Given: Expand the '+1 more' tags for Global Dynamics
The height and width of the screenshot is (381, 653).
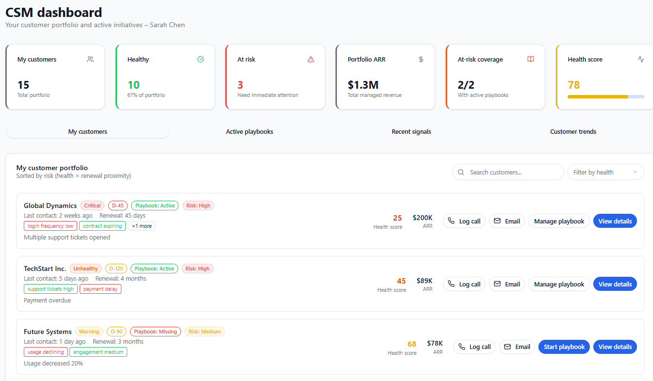Looking at the screenshot, I should point(142,226).
